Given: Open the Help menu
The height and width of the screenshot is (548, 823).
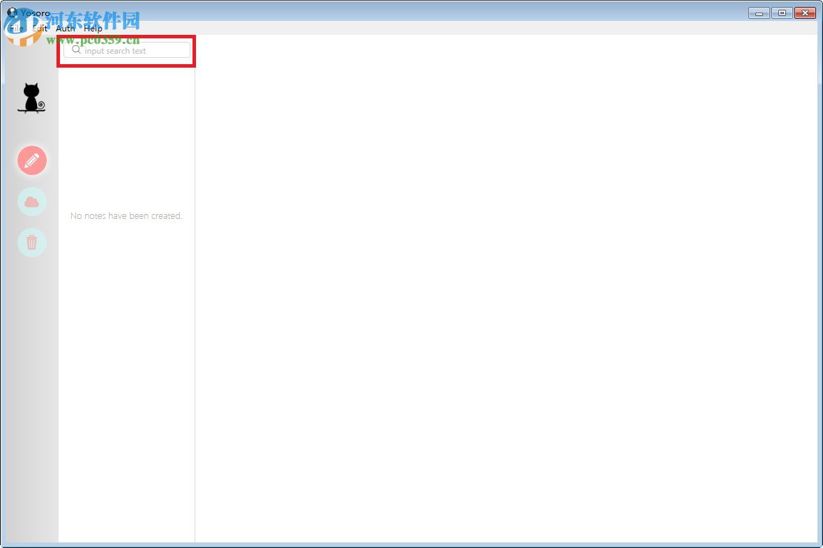Looking at the screenshot, I should click(x=93, y=29).
